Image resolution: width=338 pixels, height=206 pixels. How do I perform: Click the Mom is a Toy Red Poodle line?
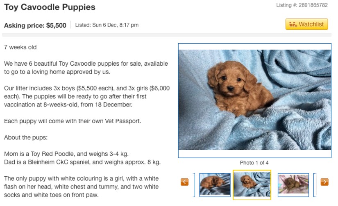(x=66, y=154)
